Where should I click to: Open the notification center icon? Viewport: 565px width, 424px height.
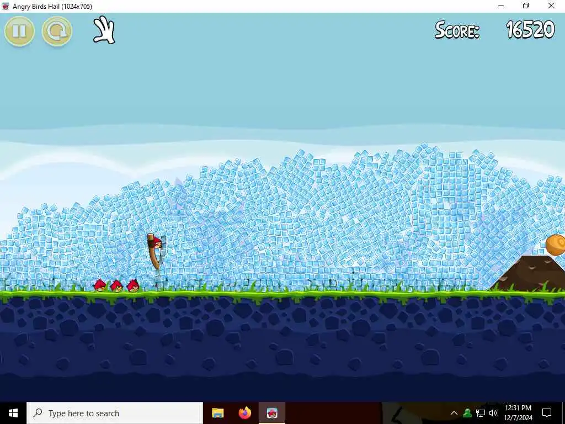pyautogui.click(x=547, y=413)
